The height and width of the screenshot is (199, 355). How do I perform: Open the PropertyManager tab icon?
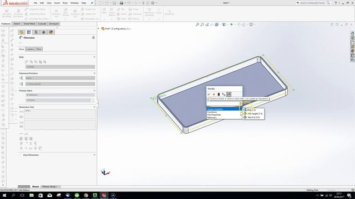tap(29, 32)
